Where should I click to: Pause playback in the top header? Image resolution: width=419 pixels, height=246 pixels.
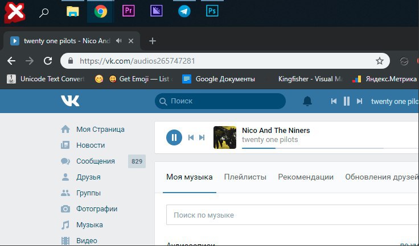pos(347,101)
